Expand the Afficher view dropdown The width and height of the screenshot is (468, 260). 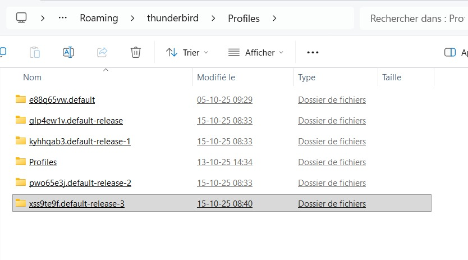256,52
